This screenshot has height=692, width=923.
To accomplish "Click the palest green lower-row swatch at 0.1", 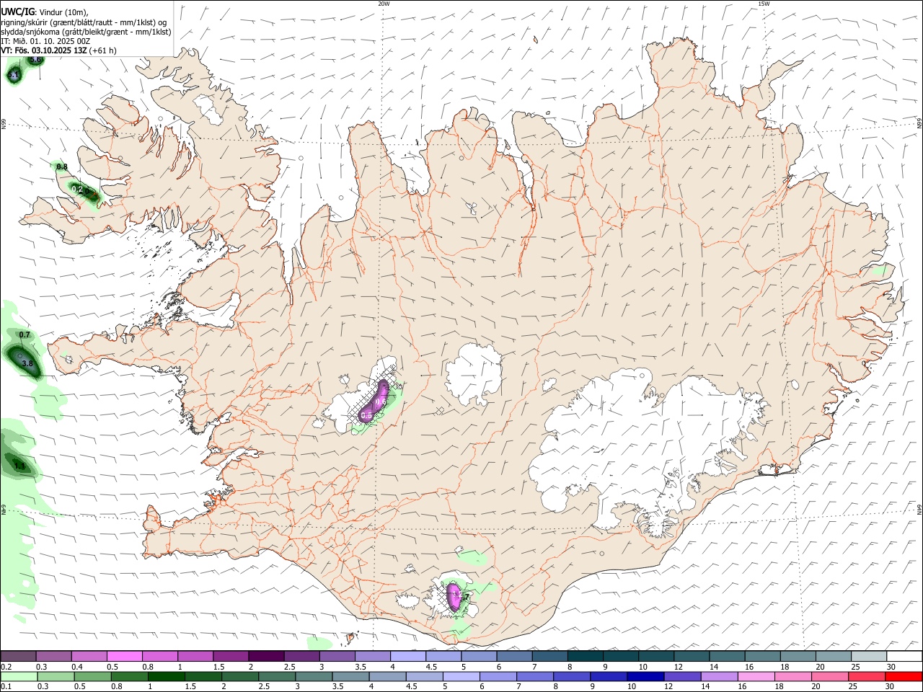I will (19, 676).
